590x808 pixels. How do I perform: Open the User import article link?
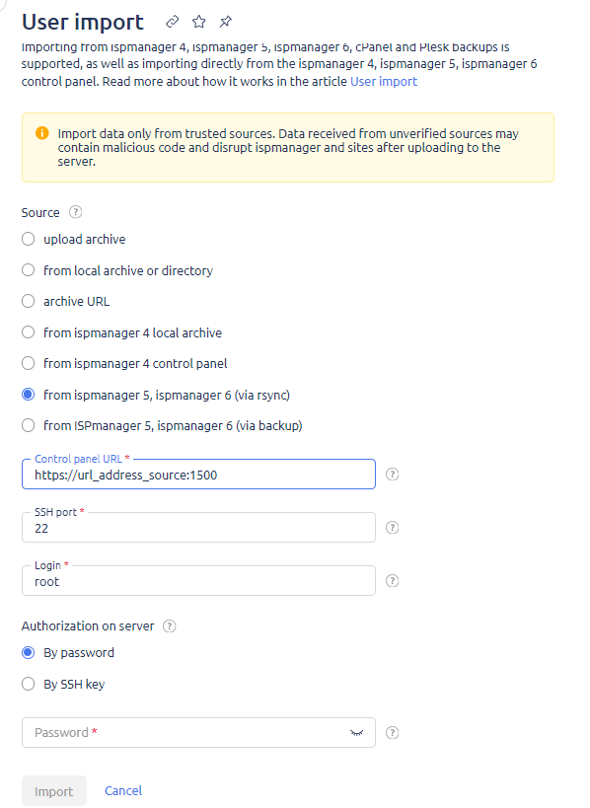(x=384, y=82)
